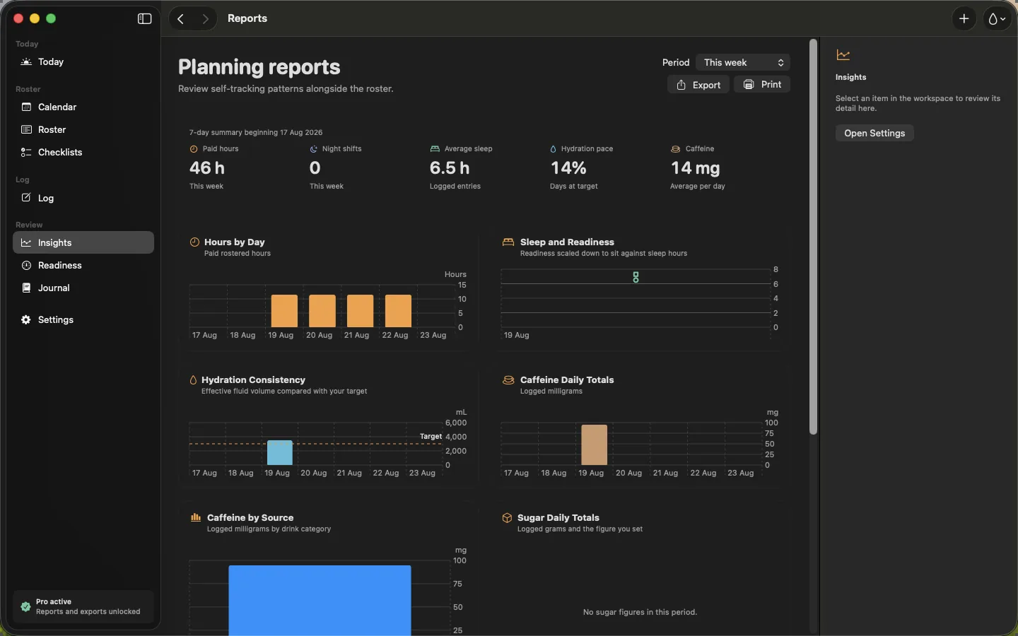Click the blue Caffeine by Source bar

pyautogui.click(x=320, y=601)
